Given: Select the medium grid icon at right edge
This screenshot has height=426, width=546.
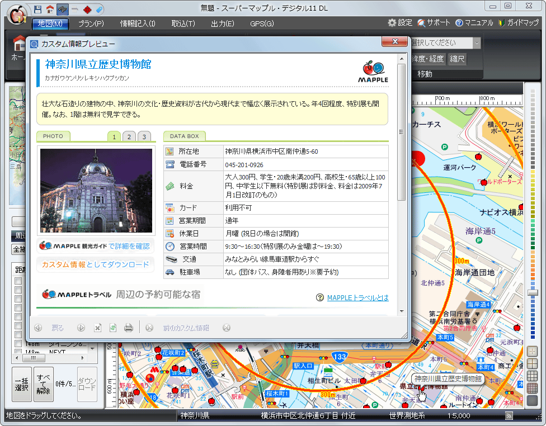Looking at the screenshot, I should coord(532,376).
